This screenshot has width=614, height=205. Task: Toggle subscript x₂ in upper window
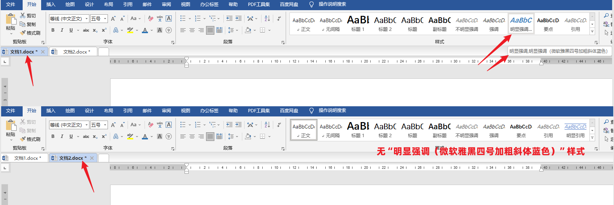[95, 30]
